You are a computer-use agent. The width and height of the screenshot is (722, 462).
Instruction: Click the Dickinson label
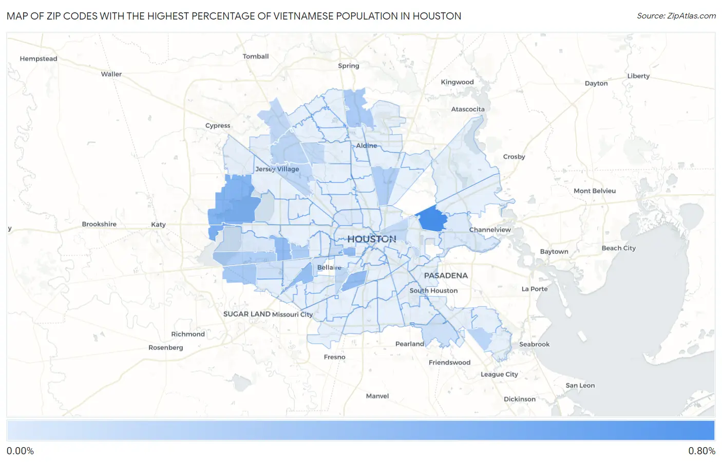(520, 399)
